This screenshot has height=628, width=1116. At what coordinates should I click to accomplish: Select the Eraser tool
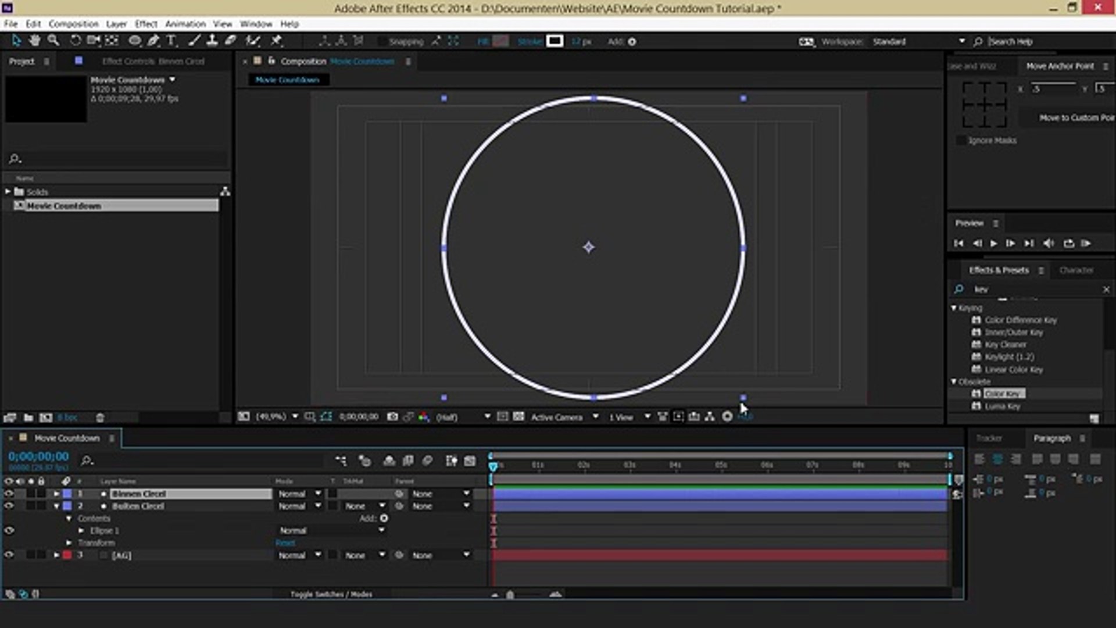click(231, 41)
